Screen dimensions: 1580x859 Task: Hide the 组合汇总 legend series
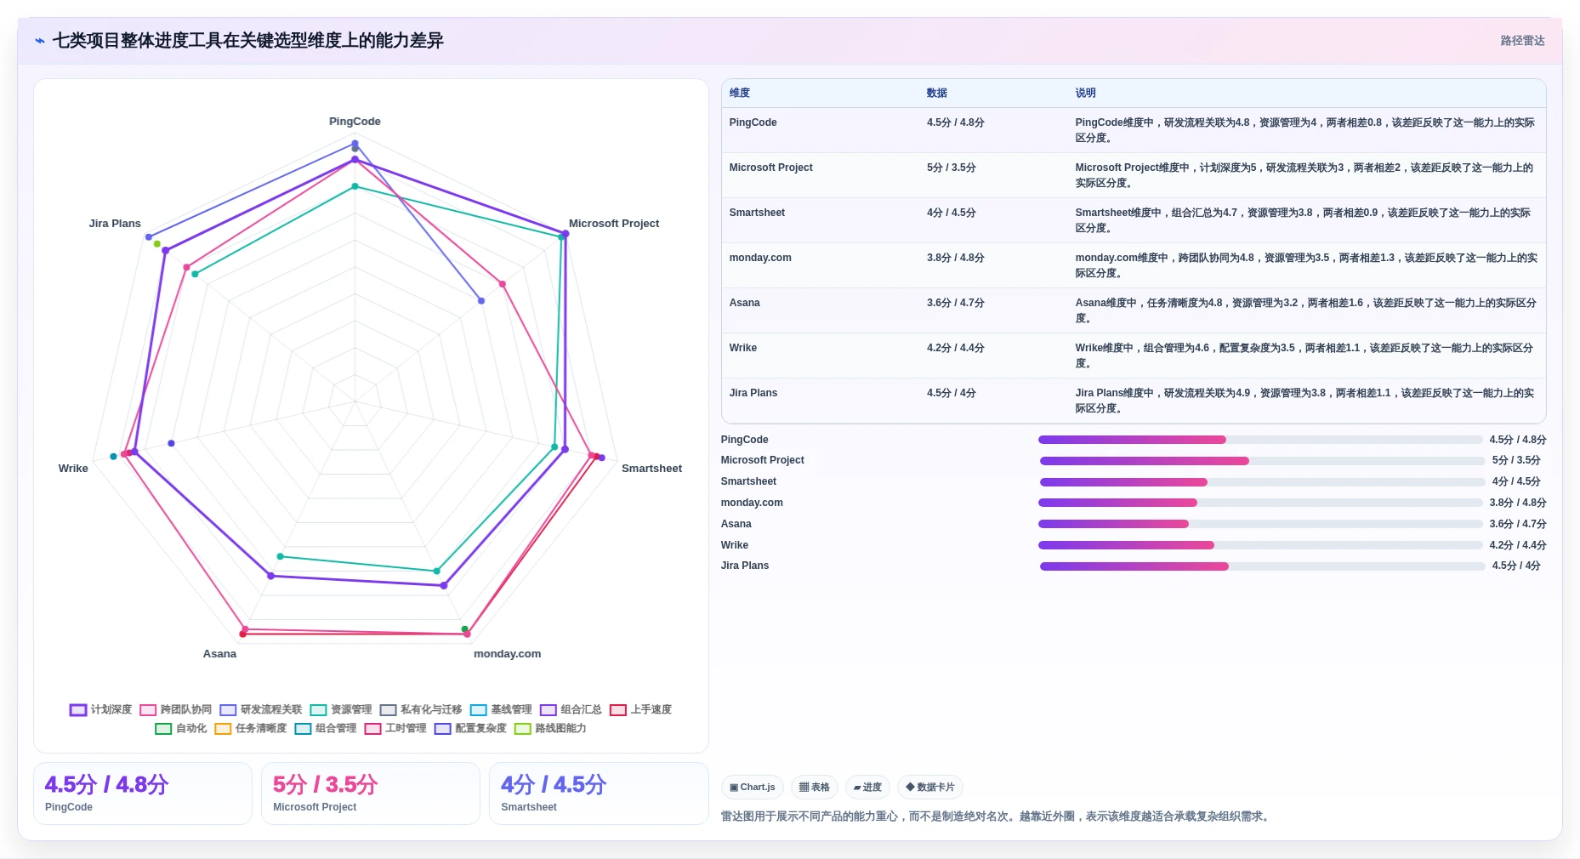coord(571,709)
